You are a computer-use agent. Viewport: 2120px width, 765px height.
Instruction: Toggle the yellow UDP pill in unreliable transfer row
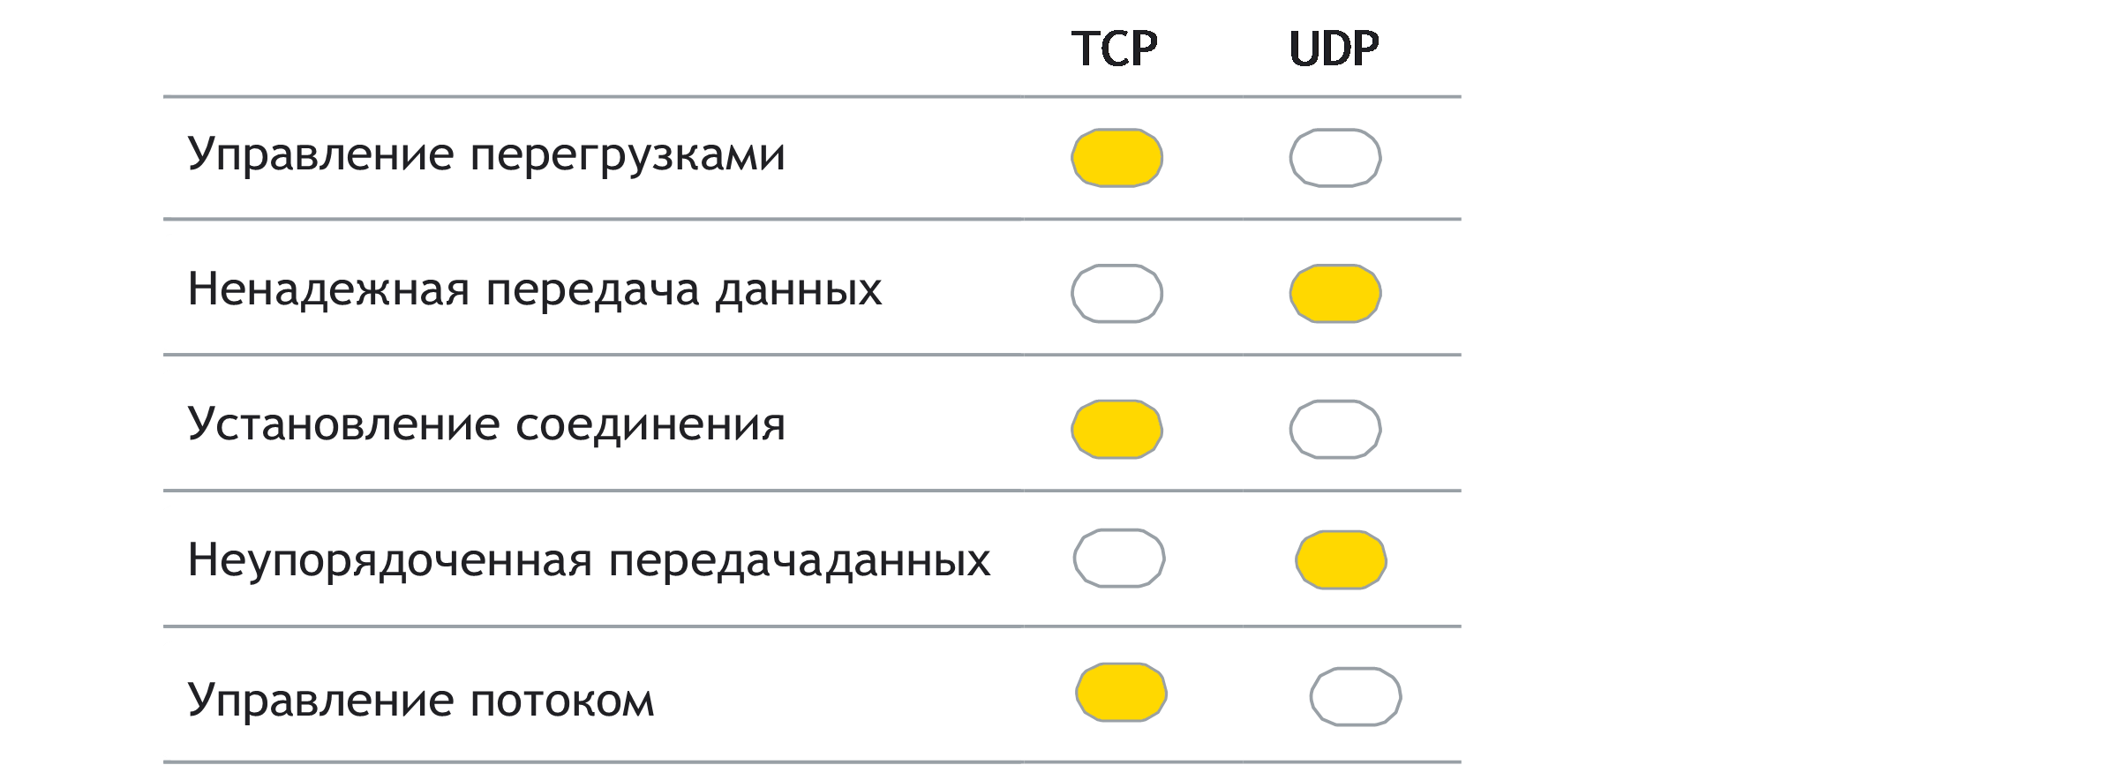coord(1335,294)
